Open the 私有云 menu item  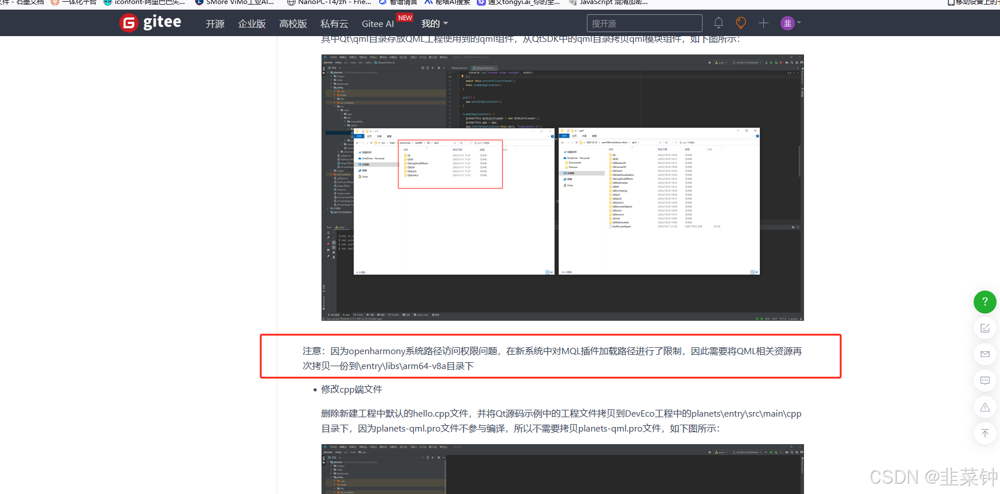(334, 23)
